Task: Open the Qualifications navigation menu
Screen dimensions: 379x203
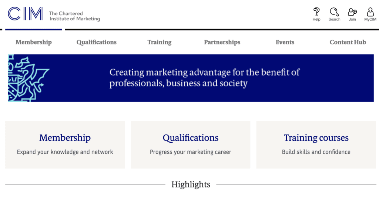Action: pyautogui.click(x=97, y=42)
